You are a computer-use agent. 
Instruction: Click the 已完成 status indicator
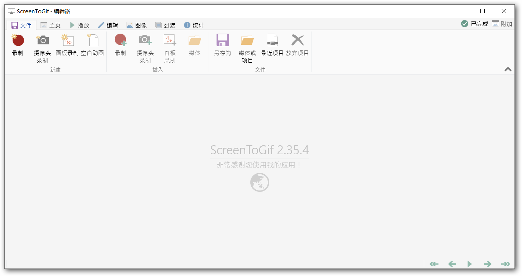(x=475, y=24)
